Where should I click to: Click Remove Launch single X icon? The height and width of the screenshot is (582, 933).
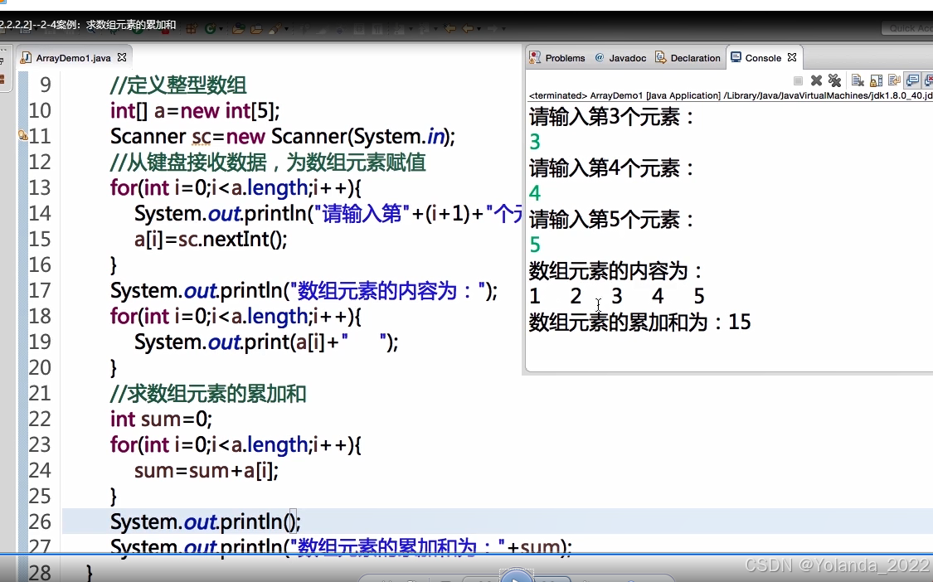click(816, 80)
